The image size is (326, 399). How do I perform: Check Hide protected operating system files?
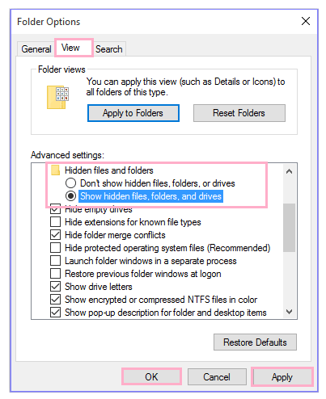click(x=56, y=248)
